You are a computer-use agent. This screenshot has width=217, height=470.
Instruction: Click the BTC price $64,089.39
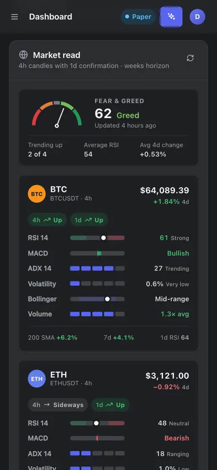tap(164, 190)
